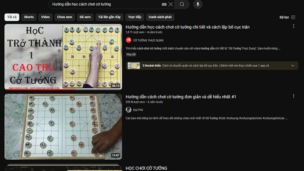Open the 'HỌC CHƠI CỜ TƯỚNG' video title
The width and height of the screenshot is (304, 171).
click(146, 168)
